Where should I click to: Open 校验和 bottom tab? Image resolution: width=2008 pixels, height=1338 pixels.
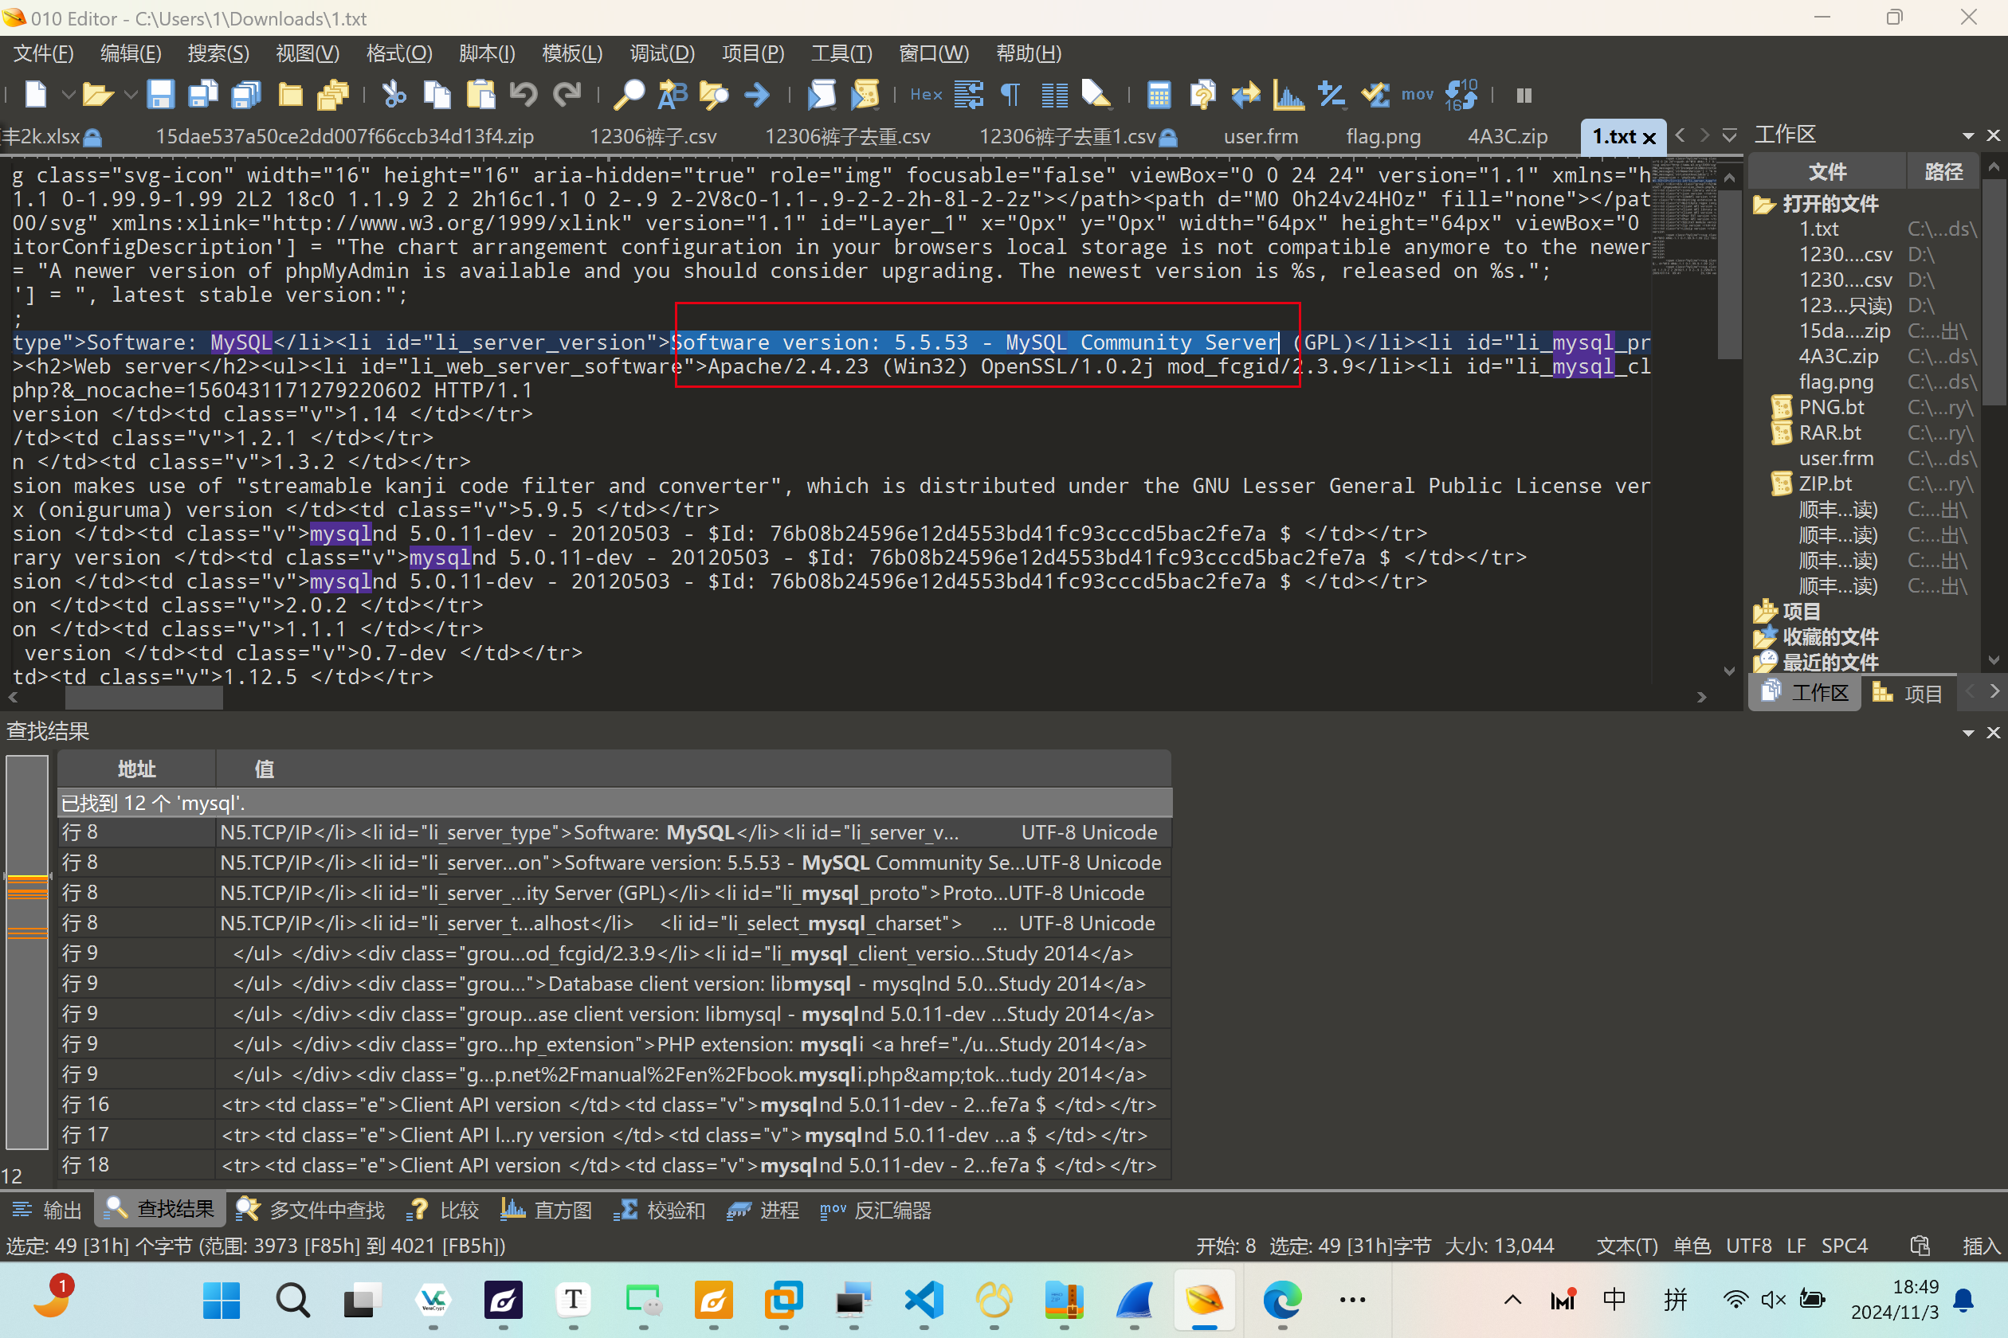(659, 1210)
